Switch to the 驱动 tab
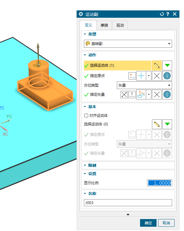Image resolution: width=184 pixels, height=231 pixels. tap(120, 25)
